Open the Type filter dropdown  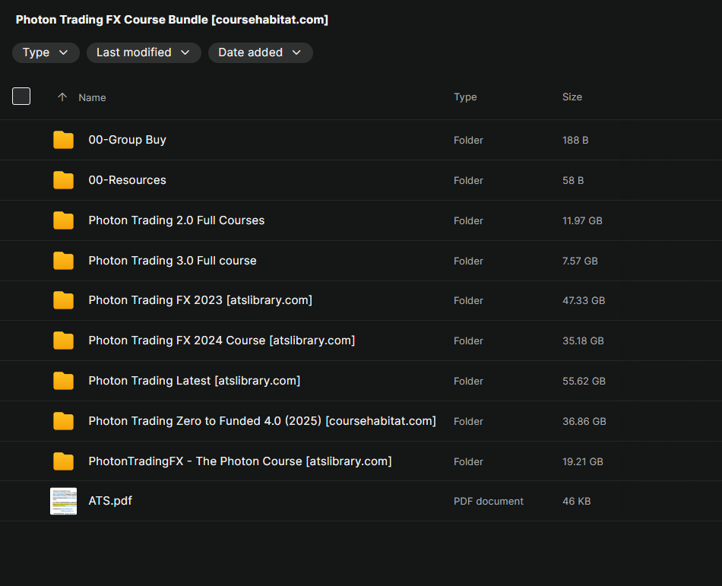tap(46, 52)
